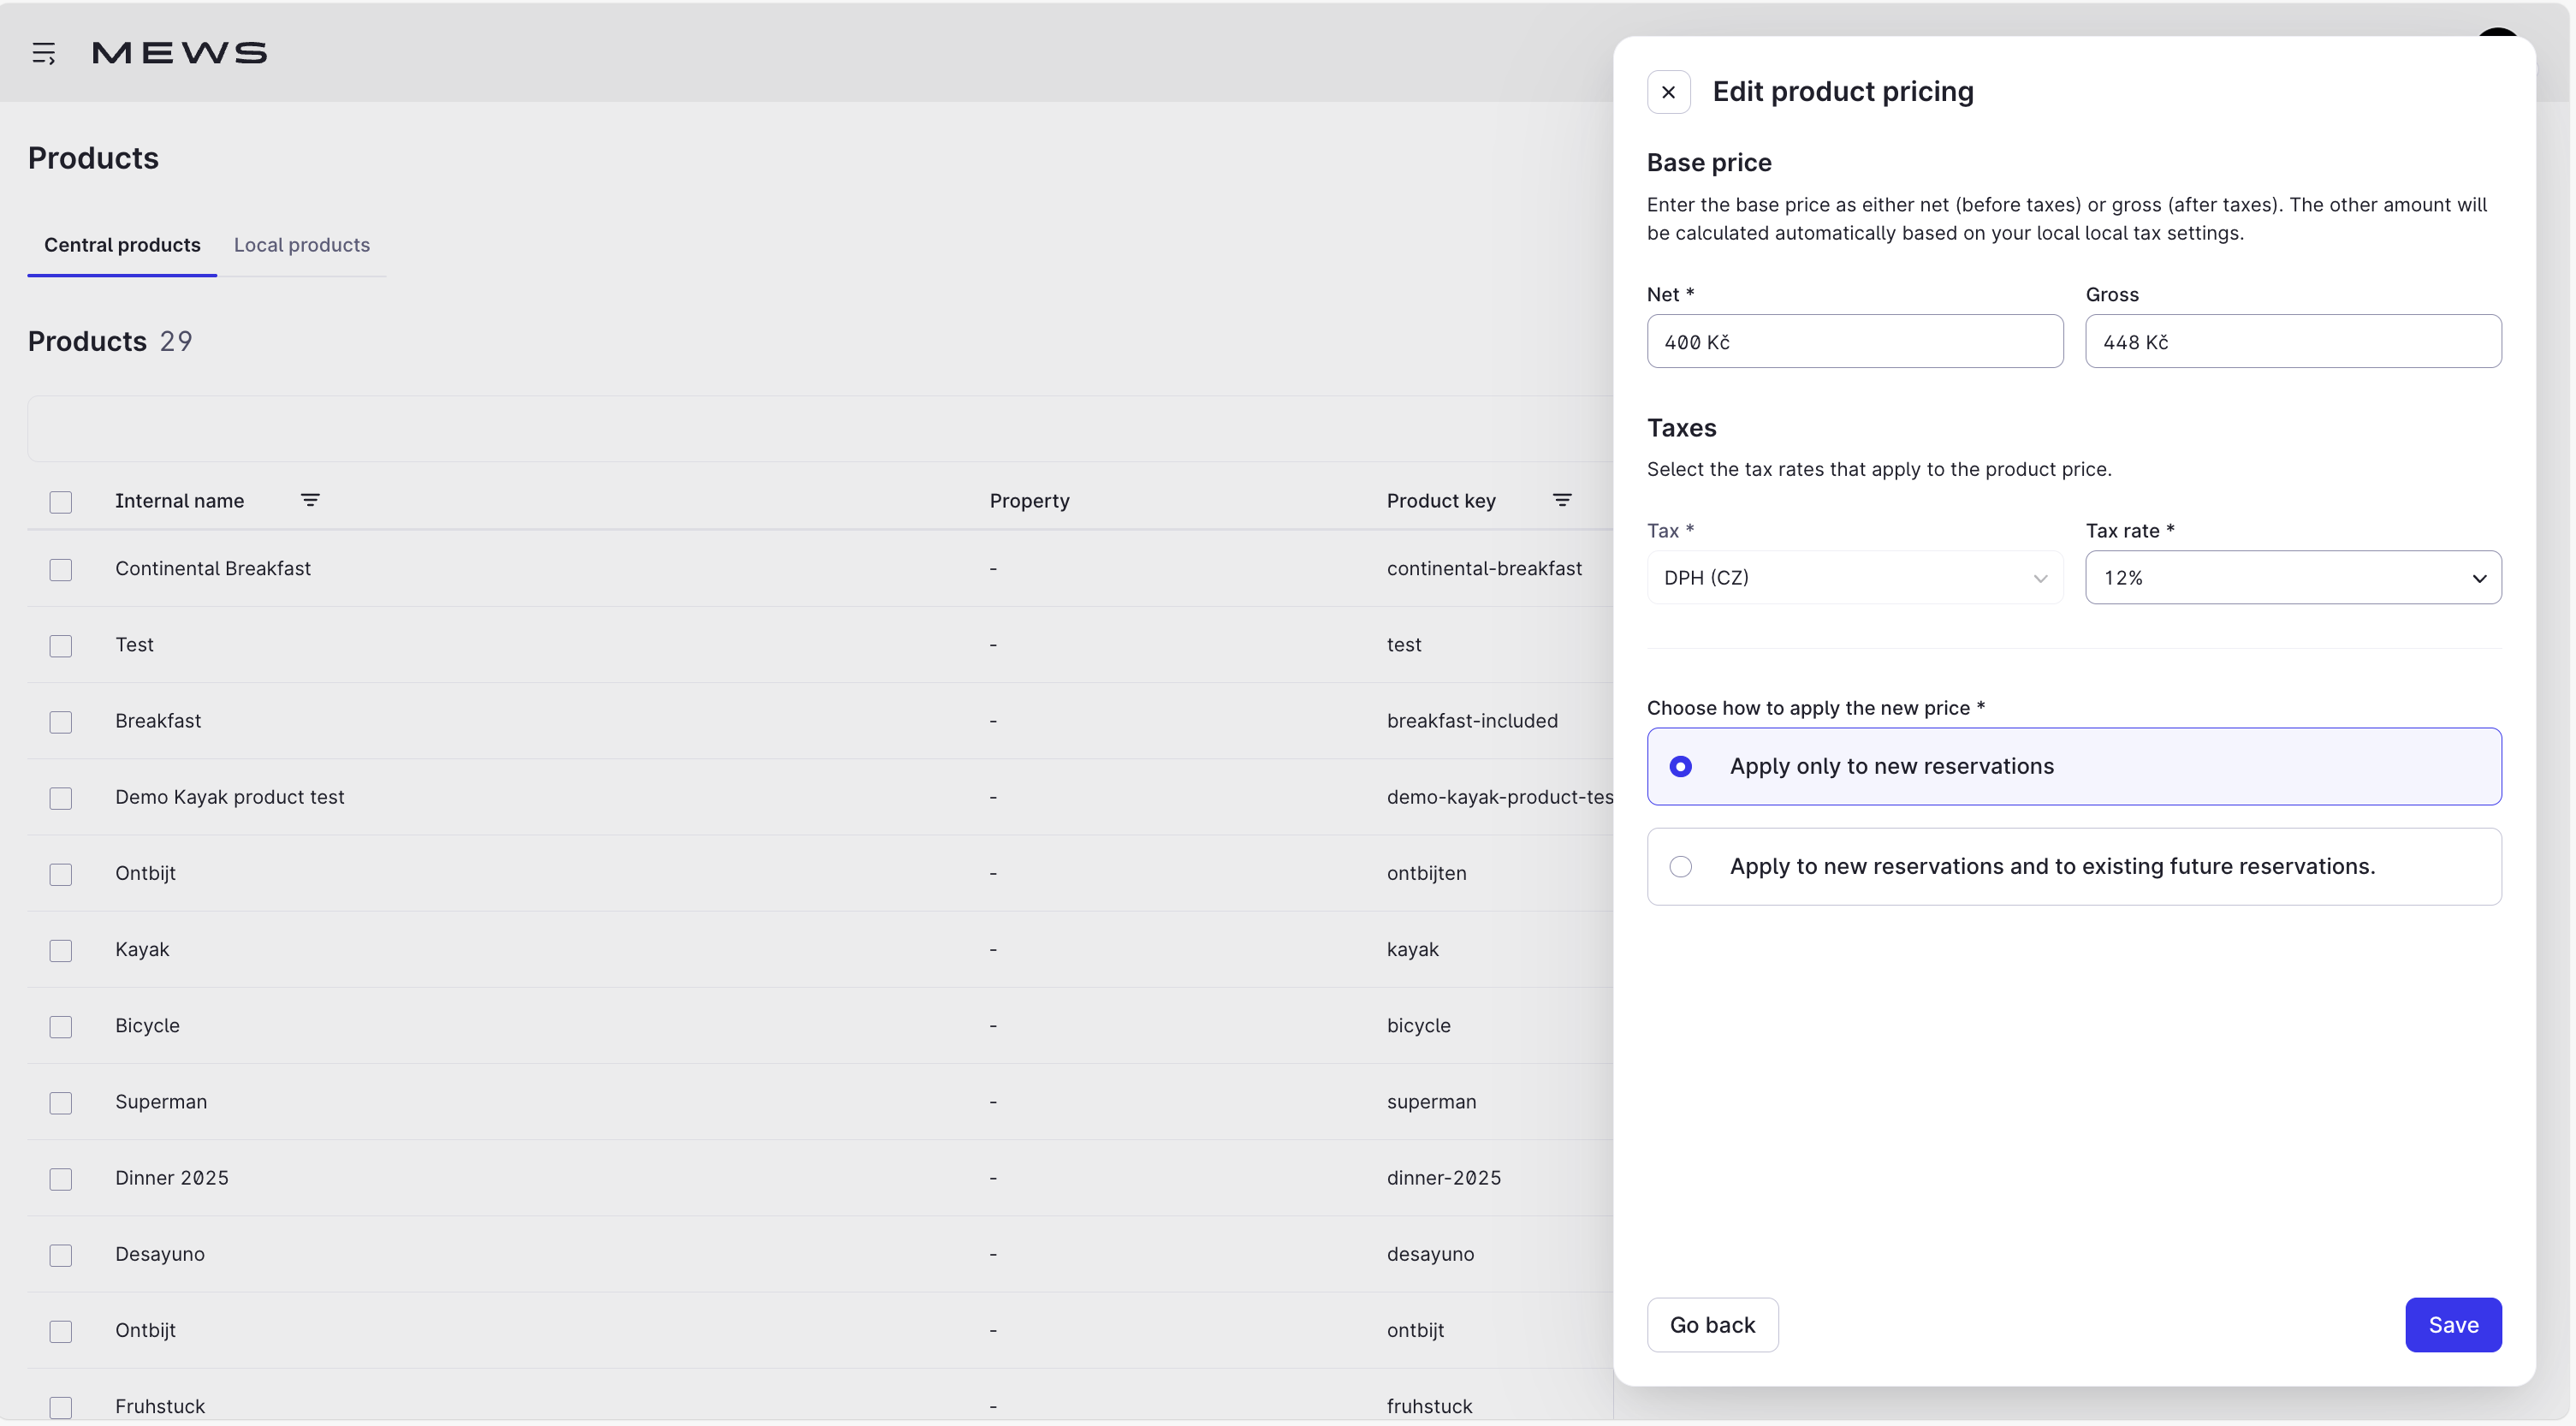Click the DPH (CZ) chevron icon
The width and height of the screenshot is (2576, 1426).
click(x=2040, y=578)
